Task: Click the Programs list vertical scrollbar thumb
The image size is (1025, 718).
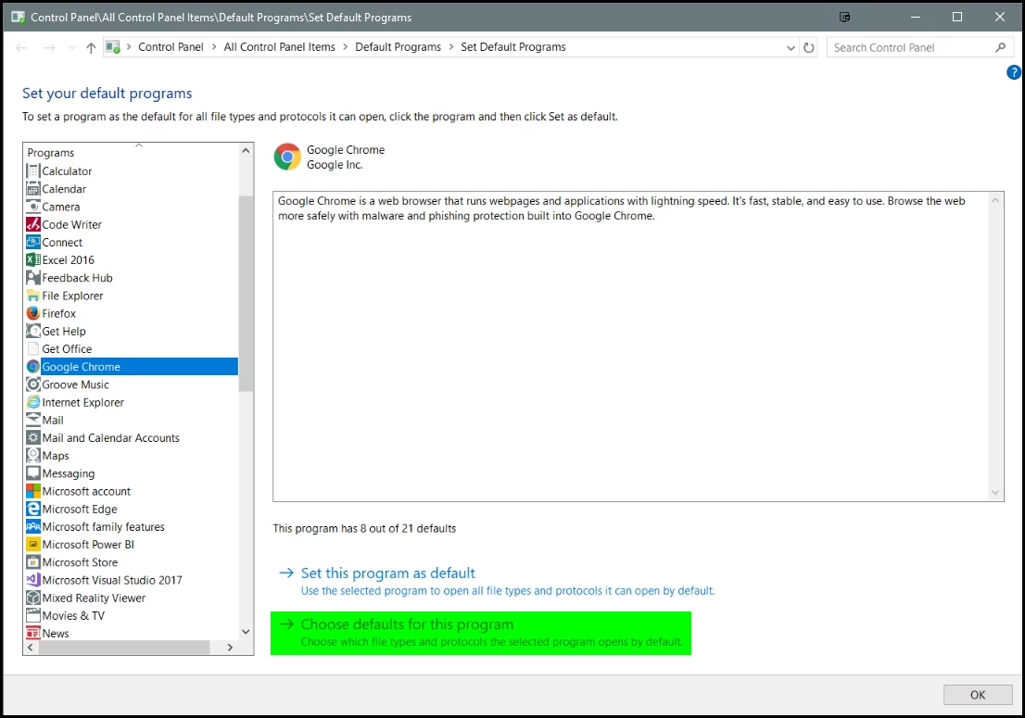Action: tap(246, 294)
